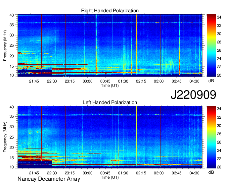Click 34 dB tick on Left Handed colorbar

[219, 109]
